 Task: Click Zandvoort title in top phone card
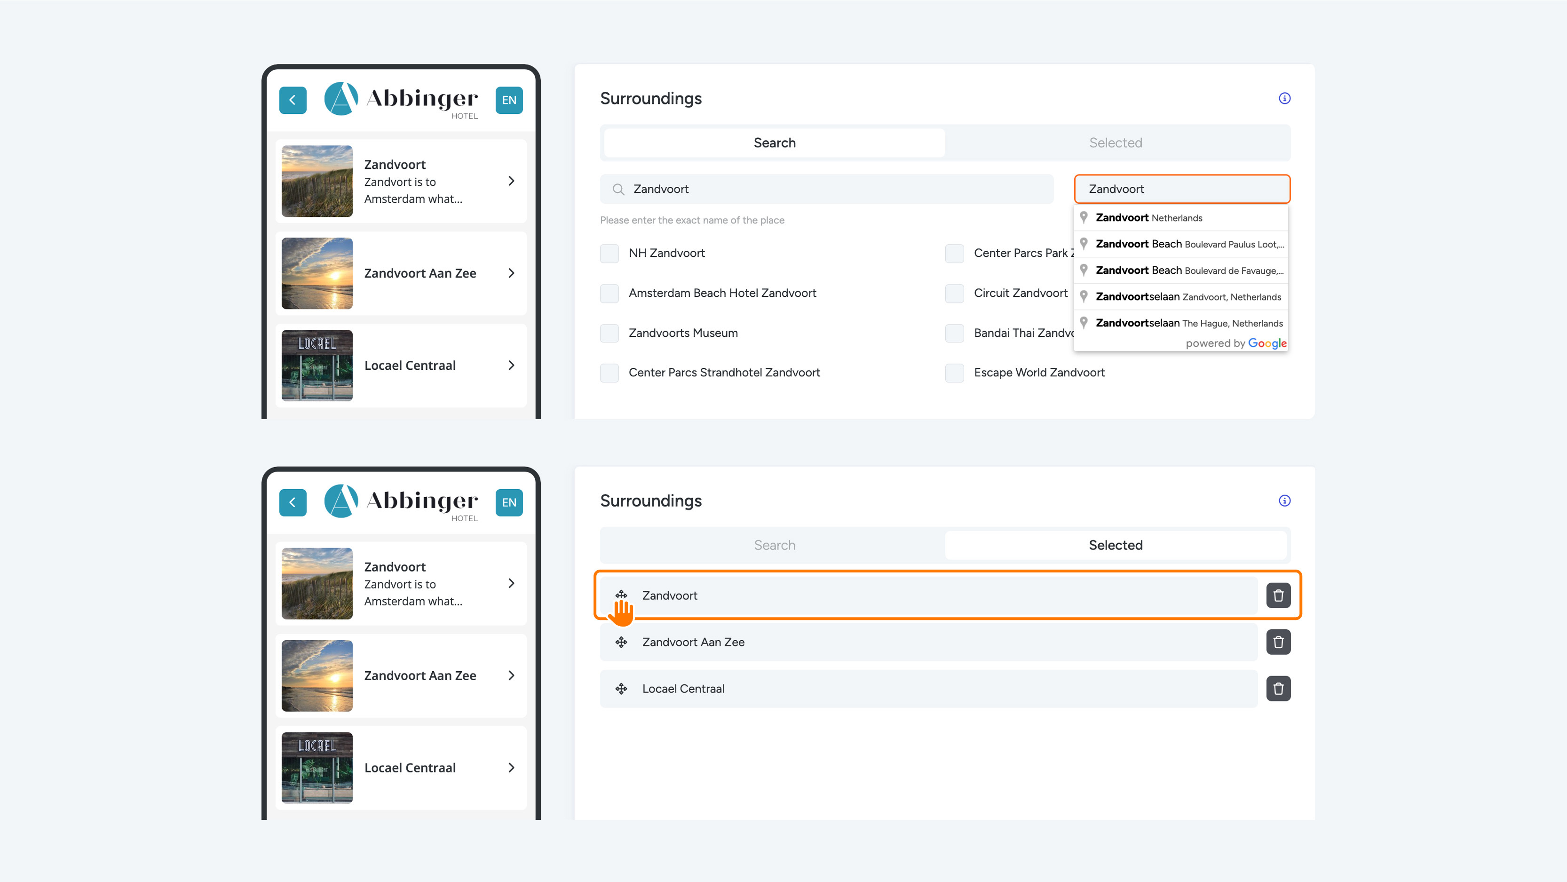(395, 164)
